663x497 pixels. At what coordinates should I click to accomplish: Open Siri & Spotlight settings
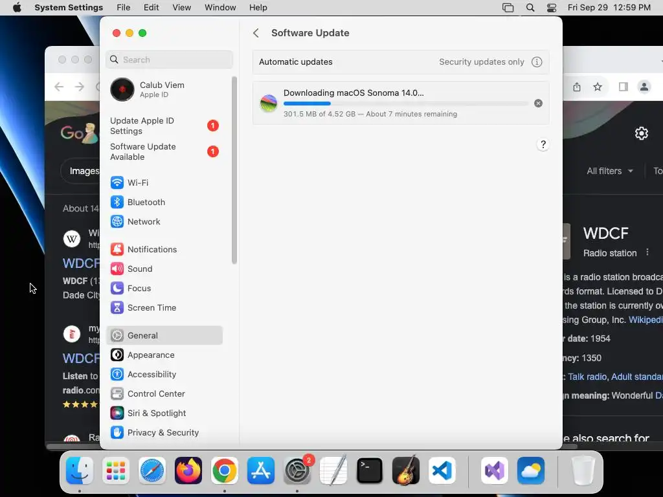click(x=164, y=414)
